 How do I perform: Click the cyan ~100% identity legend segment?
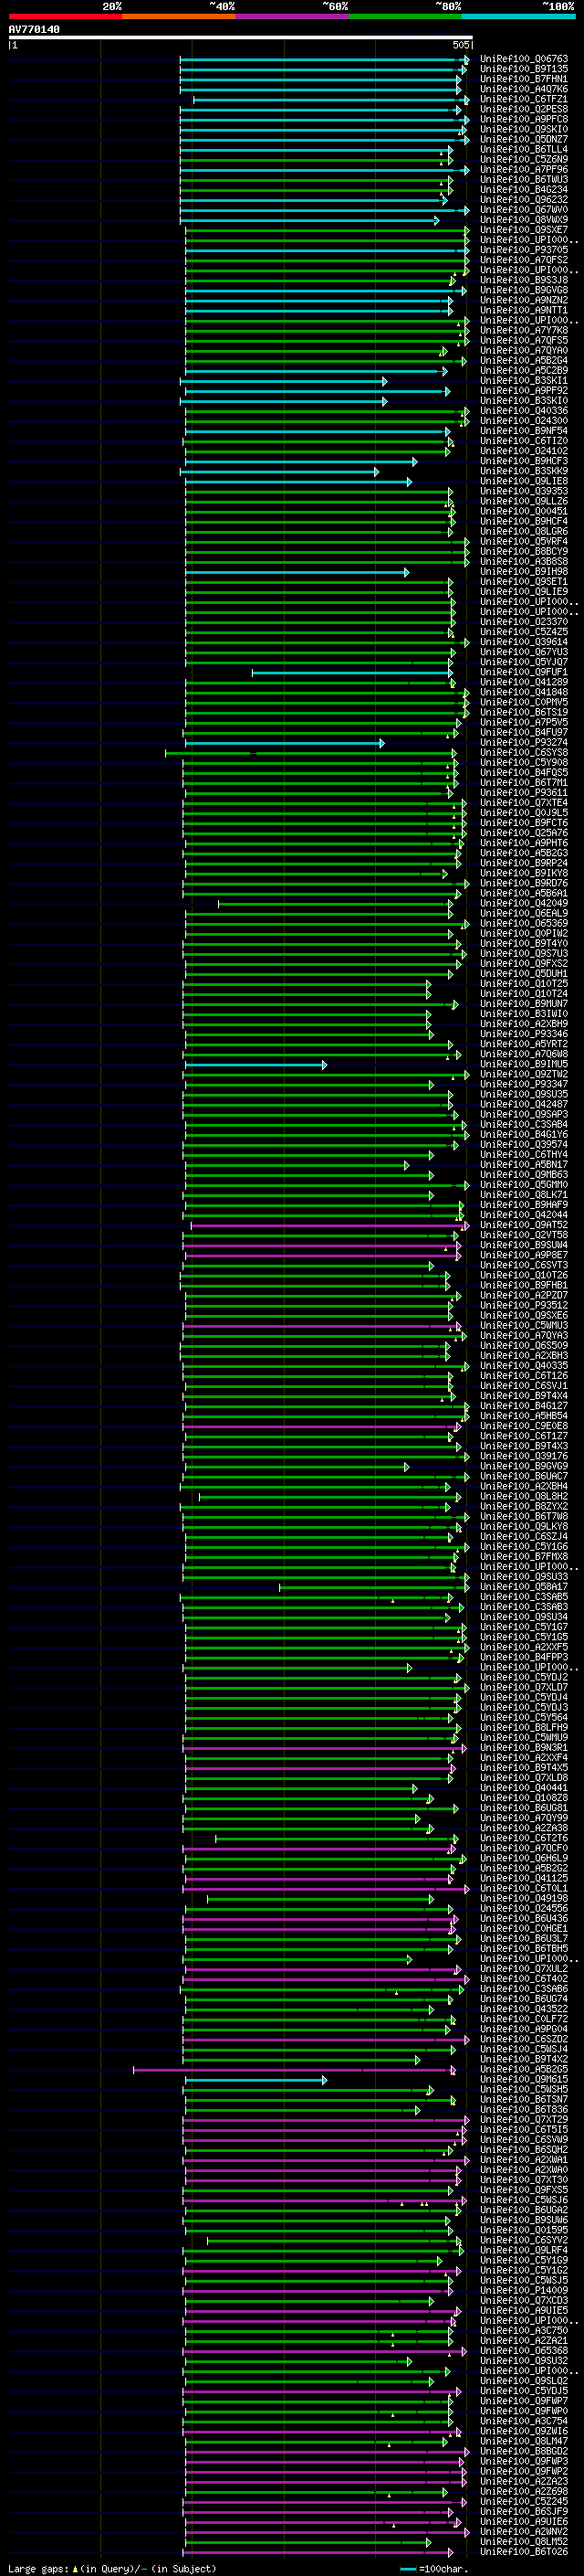pos(518,16)
